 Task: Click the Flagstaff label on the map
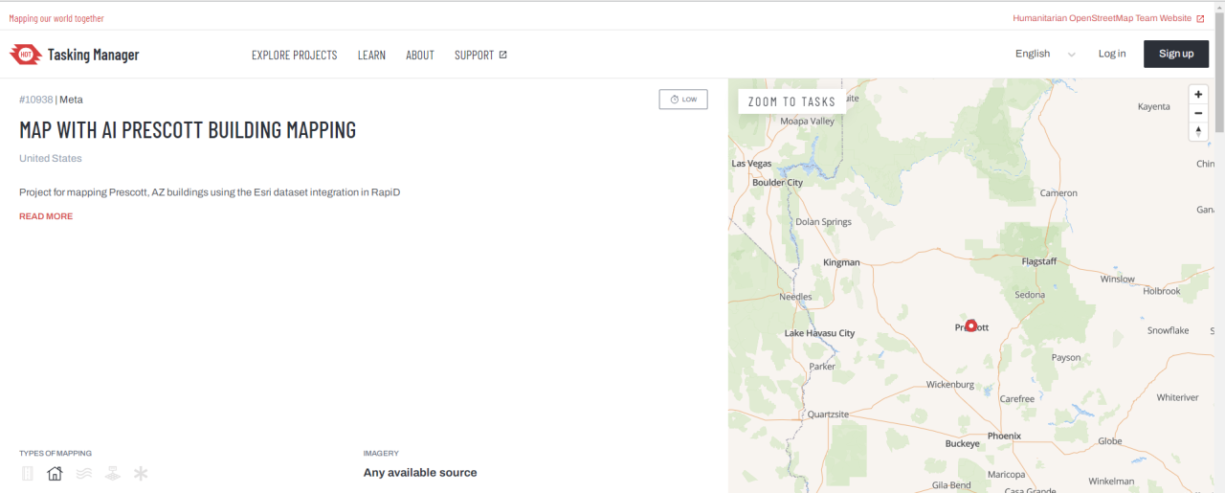pos(1039,261)
